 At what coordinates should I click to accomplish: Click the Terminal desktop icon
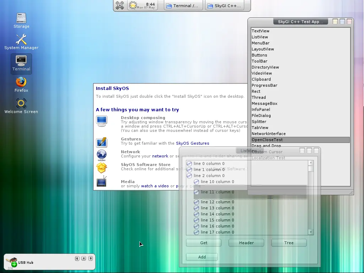(x=21, y=61)
